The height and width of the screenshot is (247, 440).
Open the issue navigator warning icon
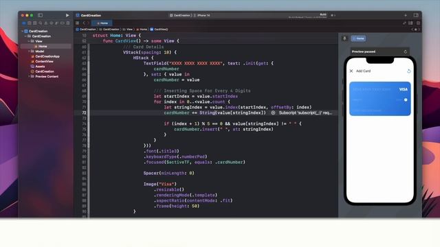pos(46,23)
